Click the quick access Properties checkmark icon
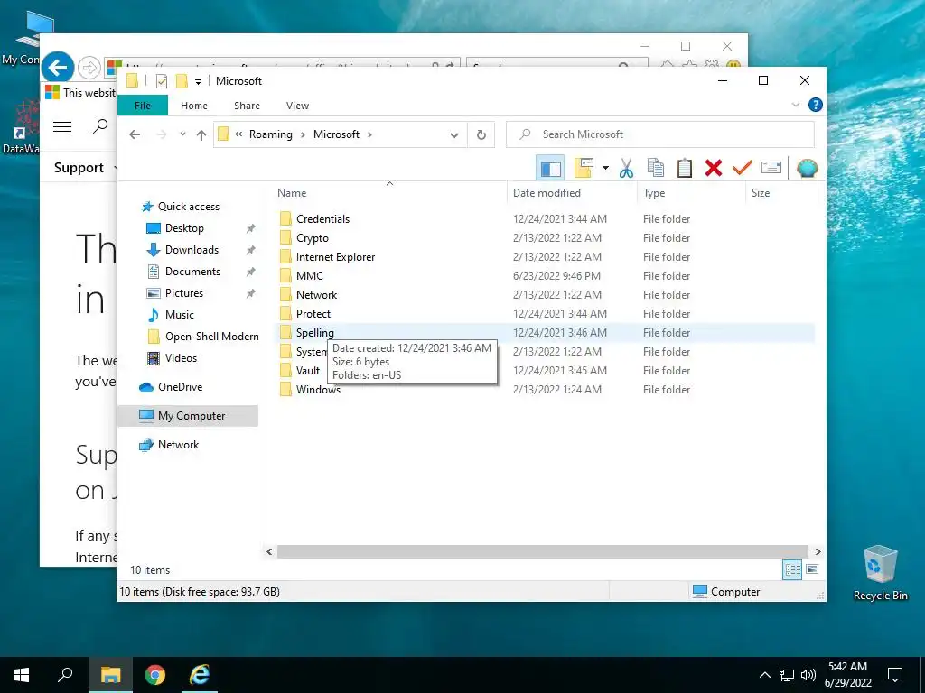925x693 pixels. pyautogui.click(x=161, y=80)
